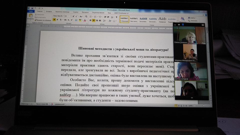Viewport: 240px width, 135px height.
Task: Toggle center alignment for the paragraph
Action: [x=94, y=20]
